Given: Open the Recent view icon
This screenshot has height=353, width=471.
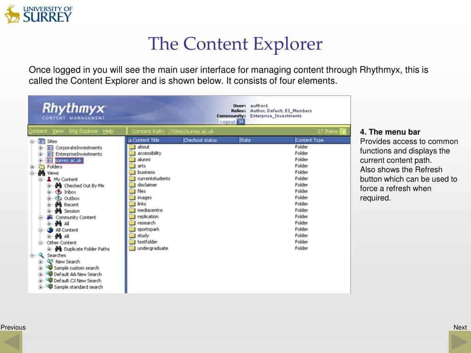Looking at the screenshot, I should (x=58, y=205).
